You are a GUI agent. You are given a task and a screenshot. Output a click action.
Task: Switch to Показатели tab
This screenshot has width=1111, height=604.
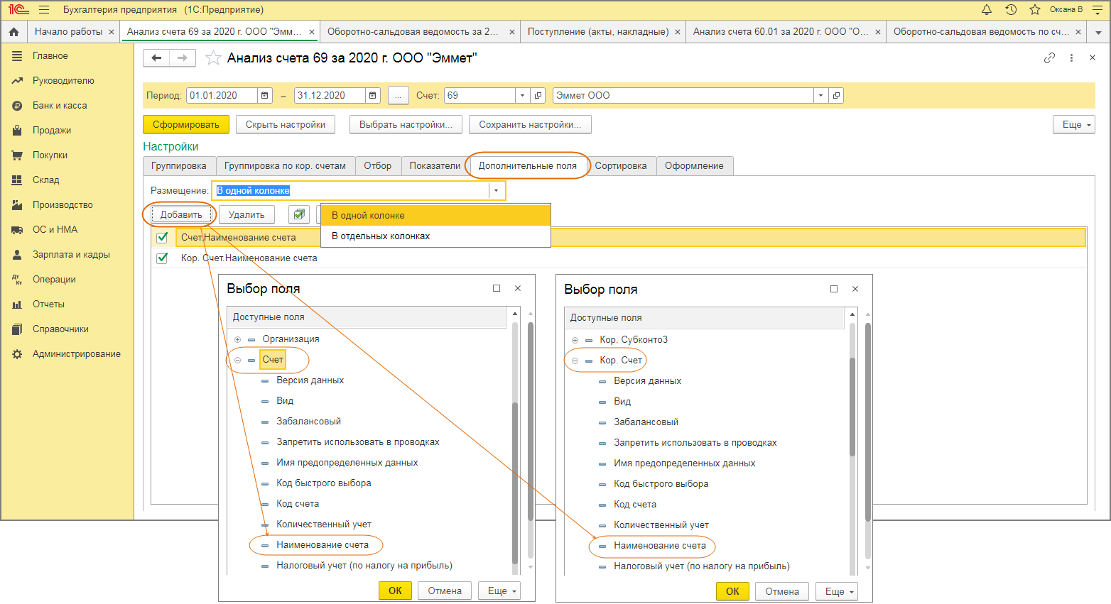pos(435,166)
